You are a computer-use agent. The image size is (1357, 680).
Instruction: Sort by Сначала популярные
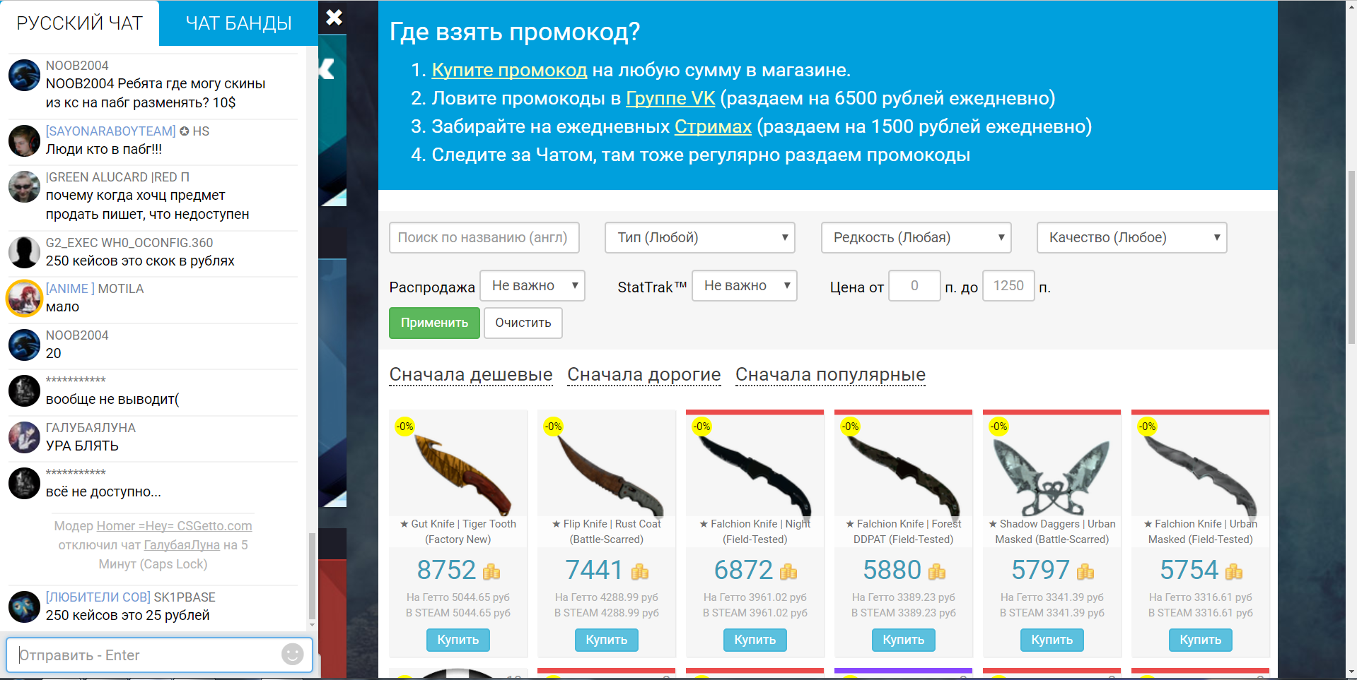point(830,375)
